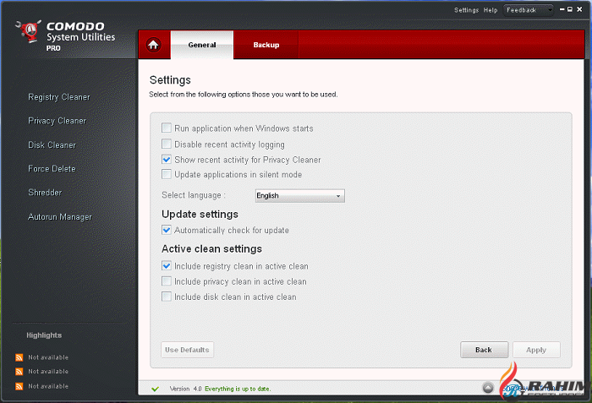592x403 pixels.
Task: Check Include privacy clean in active clean
Action: pos(167,281)
